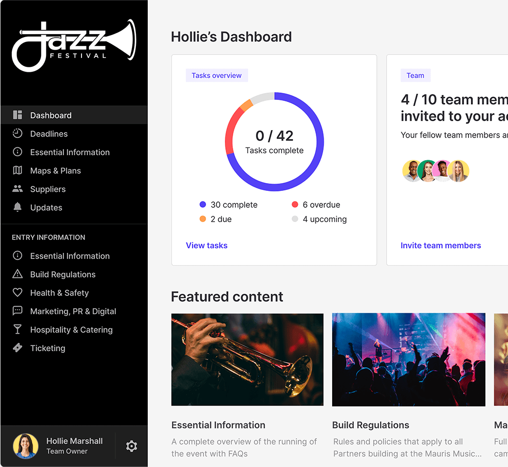Click Hollie Marshall's profile avatar

(25, 446)
